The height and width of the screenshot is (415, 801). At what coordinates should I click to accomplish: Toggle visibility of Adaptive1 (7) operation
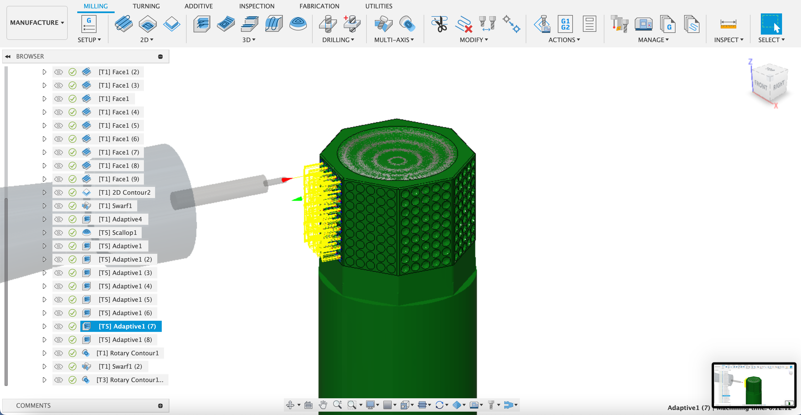[59, 326]
